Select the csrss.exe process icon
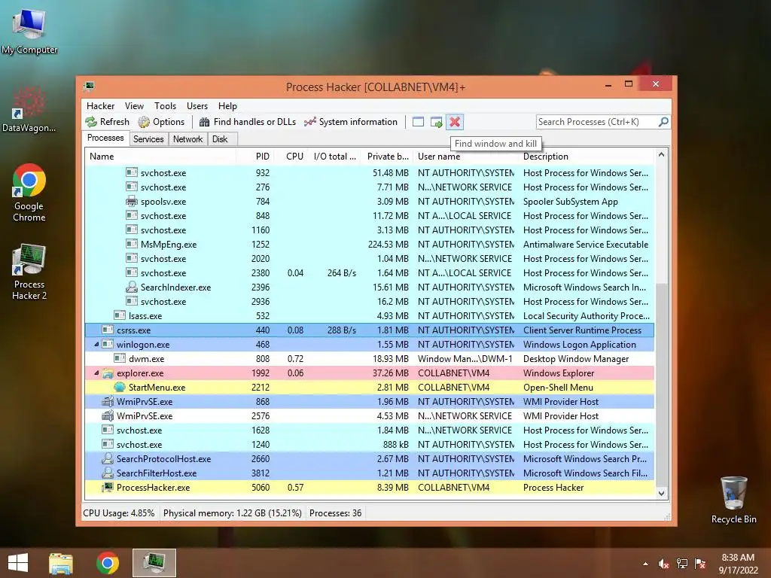Viewport: 771px width, 578px height. [x=107, y=330]
